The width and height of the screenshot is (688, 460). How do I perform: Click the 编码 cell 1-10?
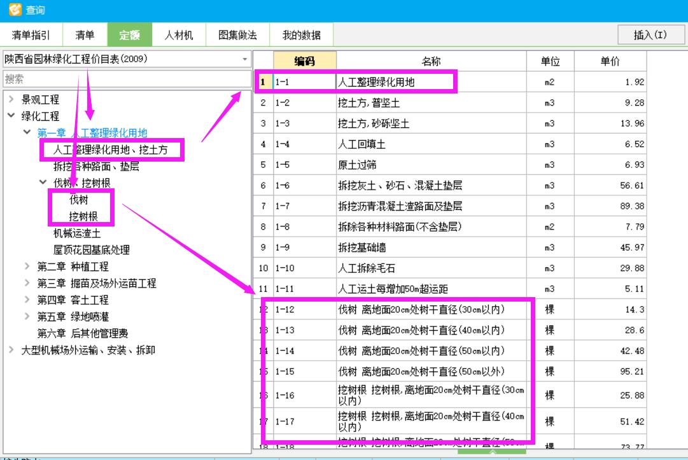pyautogui.click(x=305, y=268)
